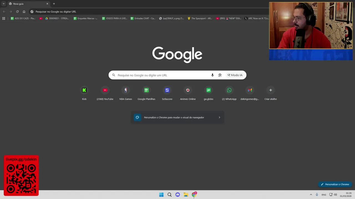Open Entradas CHAT bookmark
Screen dimensions: 355x199
143,19
